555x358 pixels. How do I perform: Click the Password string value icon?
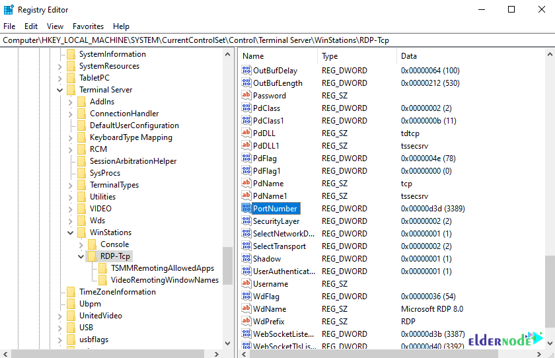click(246, 96)
